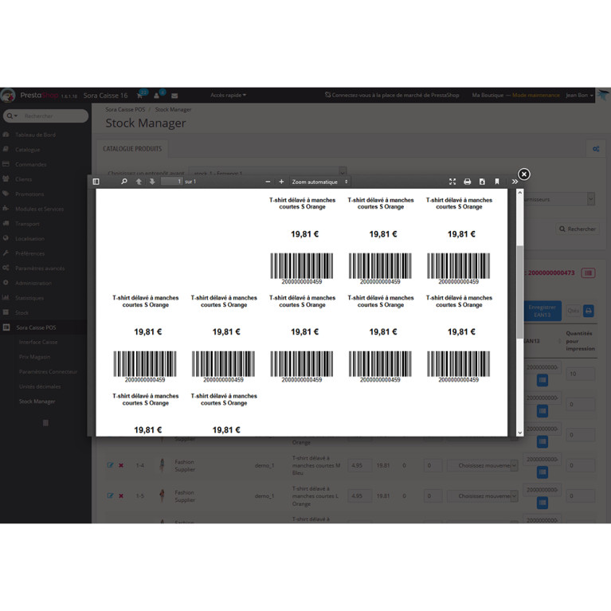611x611 pixels.
Task: Click the PDF page number field
Action: pyautogui.click(x=171, y=182)
